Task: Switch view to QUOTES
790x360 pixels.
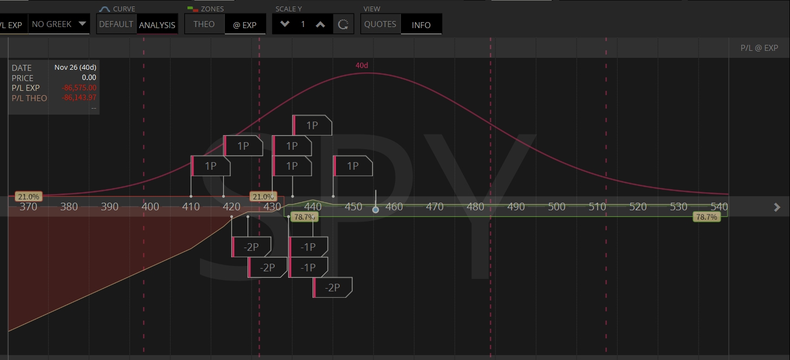Action: [x=380, y=24]
